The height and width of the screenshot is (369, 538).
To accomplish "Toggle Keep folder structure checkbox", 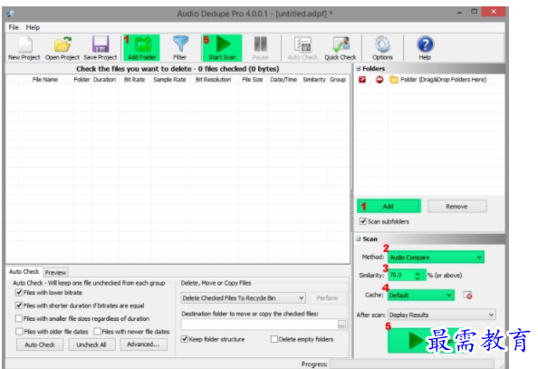I will [x=184, y=339].
